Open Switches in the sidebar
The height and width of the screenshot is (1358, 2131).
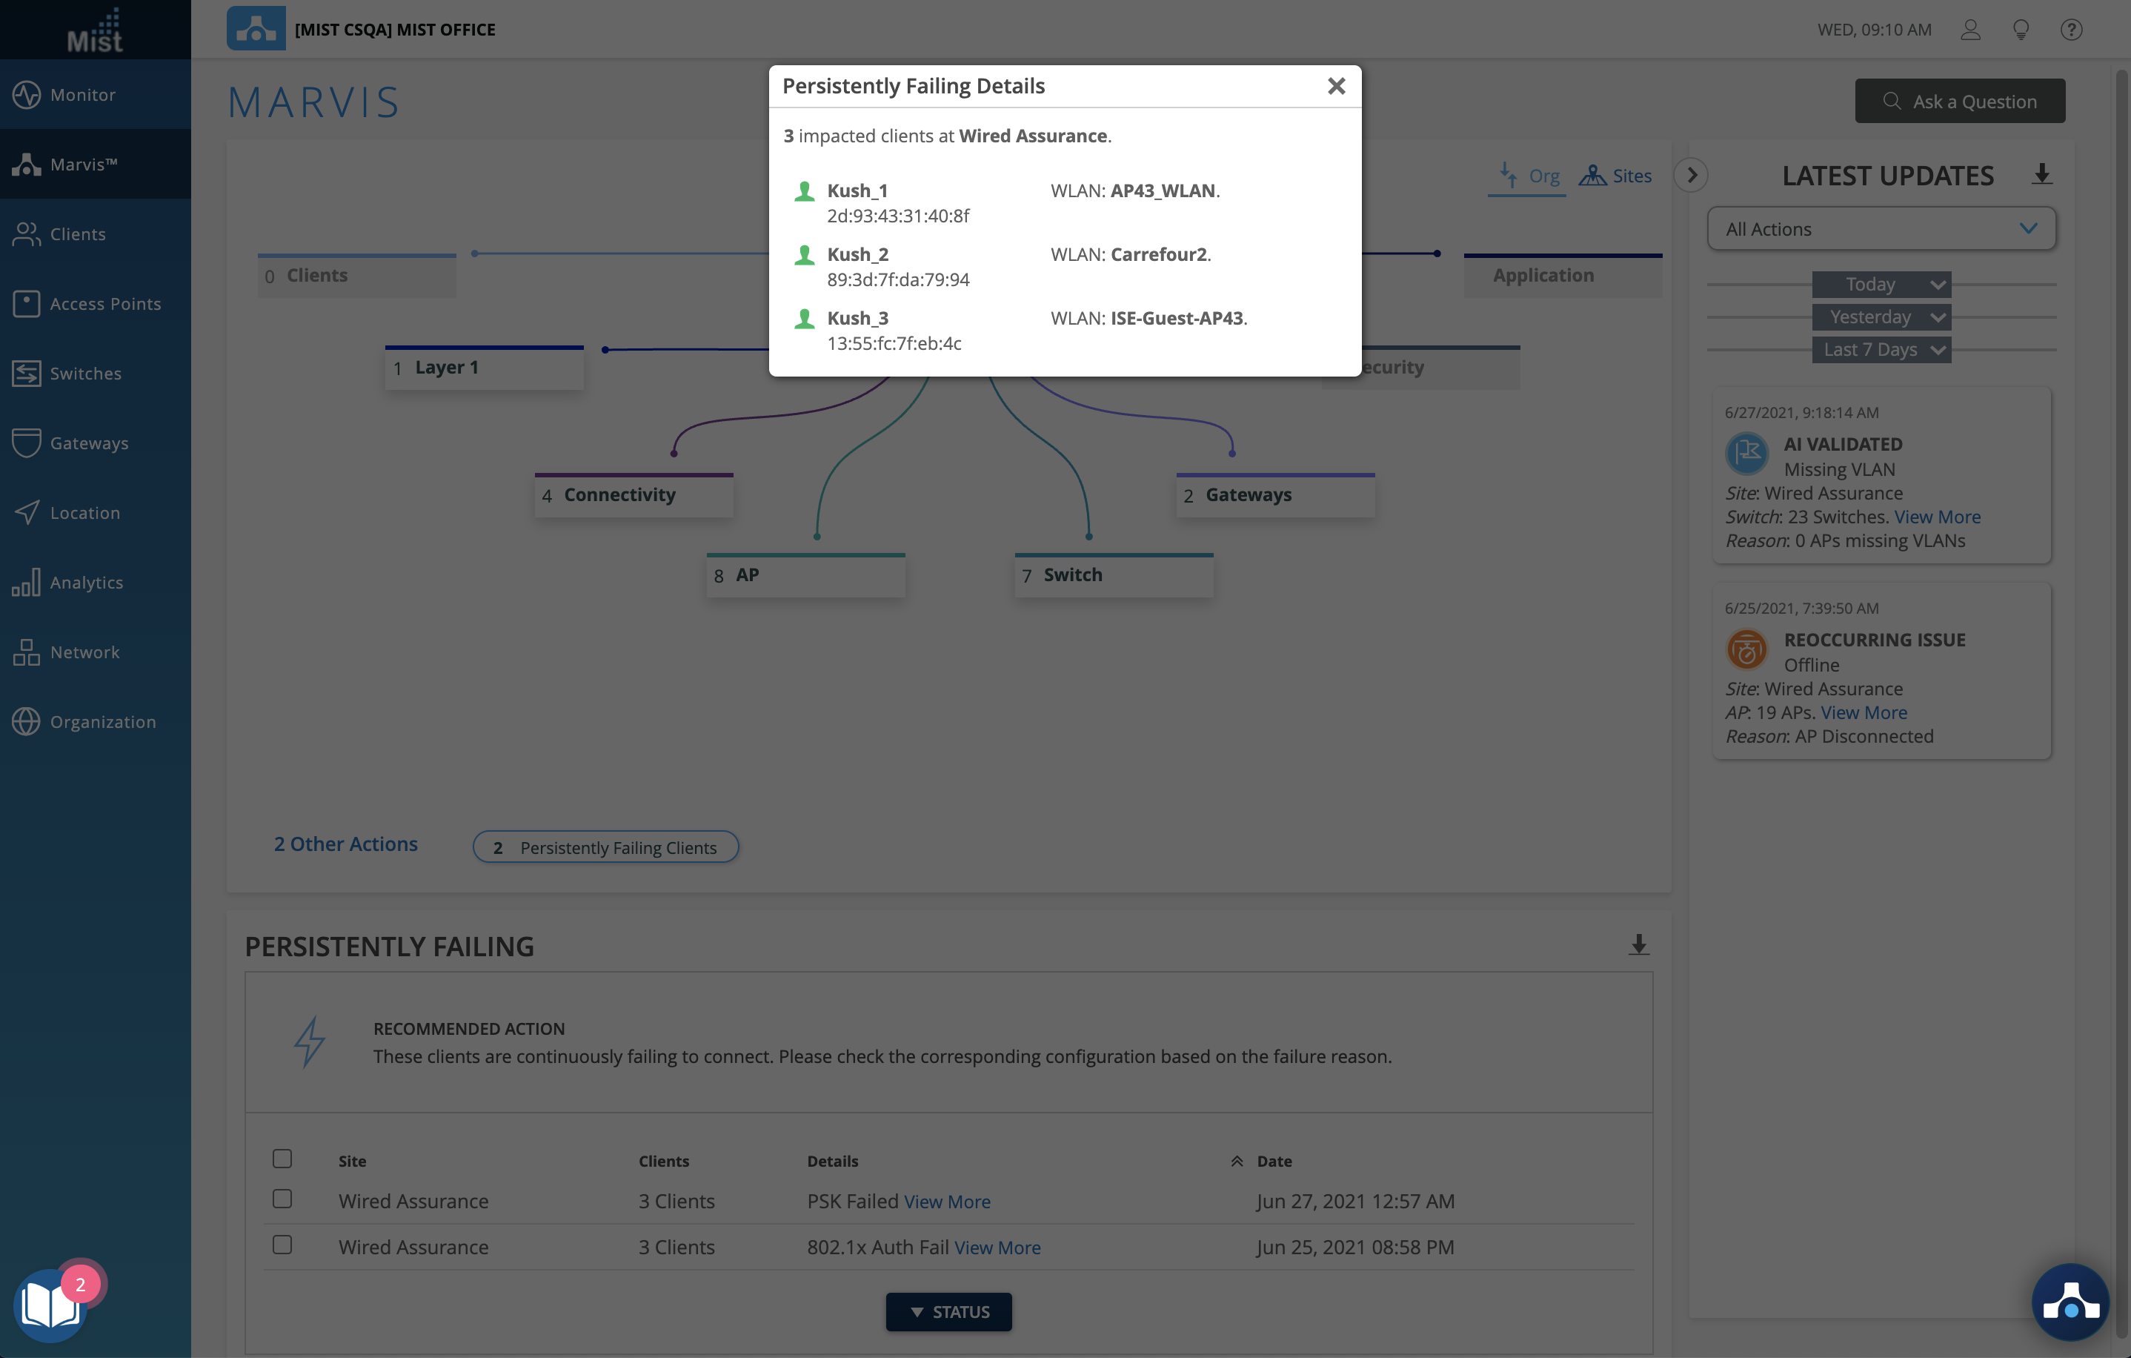86,374
